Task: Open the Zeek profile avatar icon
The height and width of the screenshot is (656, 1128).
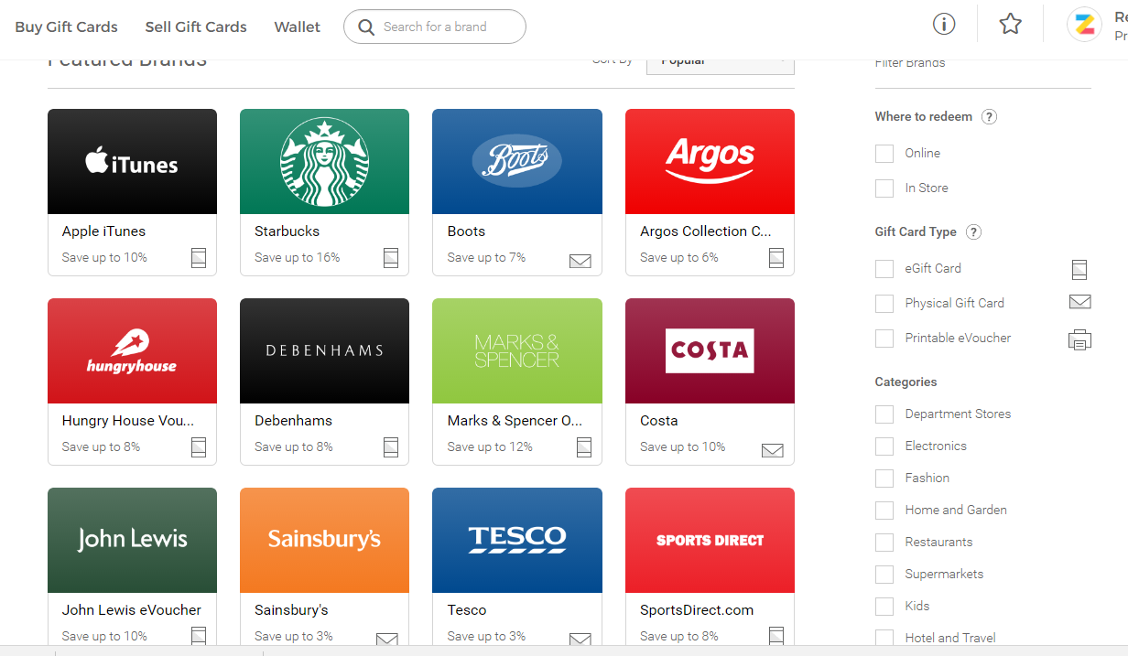Action: point(1084,25)
